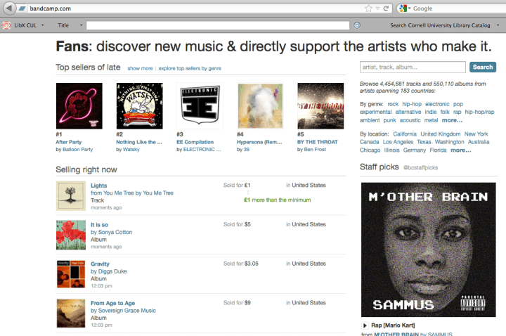Browse artists from California link

point(405,134)
